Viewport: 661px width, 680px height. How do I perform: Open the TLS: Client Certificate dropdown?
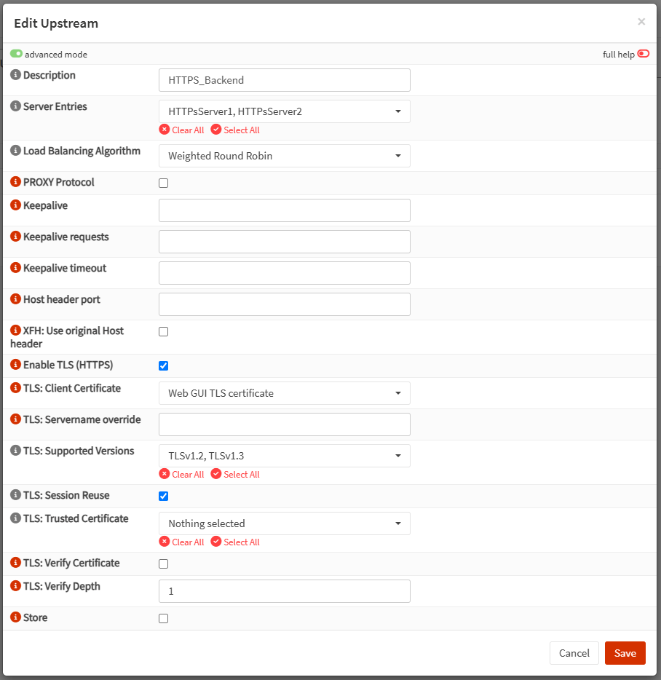pos(284,392)
